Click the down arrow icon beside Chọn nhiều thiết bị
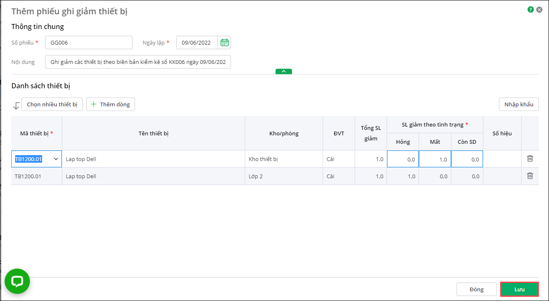Viewport: 549px width, 301px height. pos(16,106)
